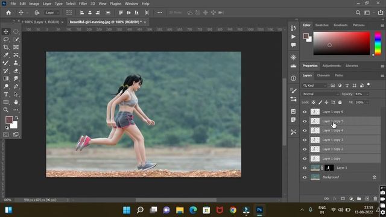Open Windows Start button on taskbar
The image size is (386, 217).
(x=127, y=210)
